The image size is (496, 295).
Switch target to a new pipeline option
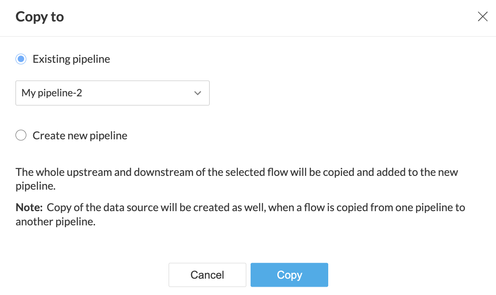pyautogui.click(x=21, y=136)
